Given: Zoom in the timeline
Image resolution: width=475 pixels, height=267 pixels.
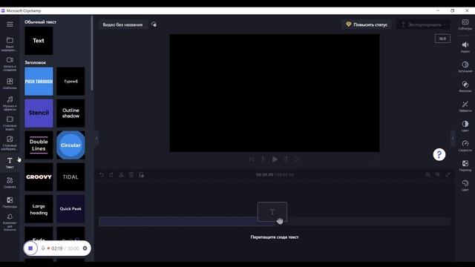Looking at the screenshot, I should (438, 175).
